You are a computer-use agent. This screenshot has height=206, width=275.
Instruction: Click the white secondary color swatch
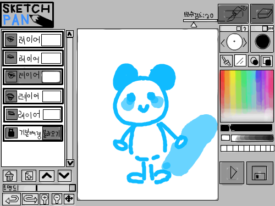(226, 138)
